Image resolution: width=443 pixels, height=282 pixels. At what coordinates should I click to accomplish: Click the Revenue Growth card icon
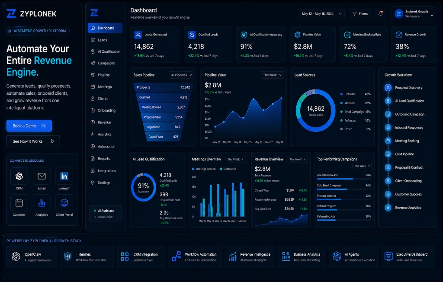pos(399,35)
